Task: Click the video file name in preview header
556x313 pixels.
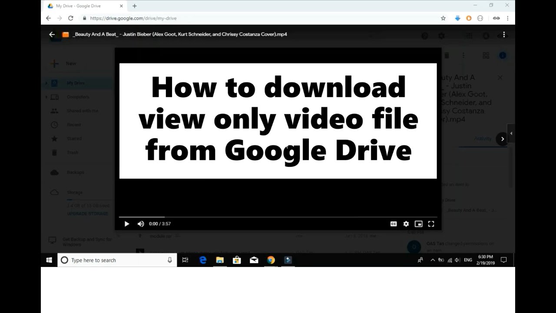Action: click(x=179, y=34)
